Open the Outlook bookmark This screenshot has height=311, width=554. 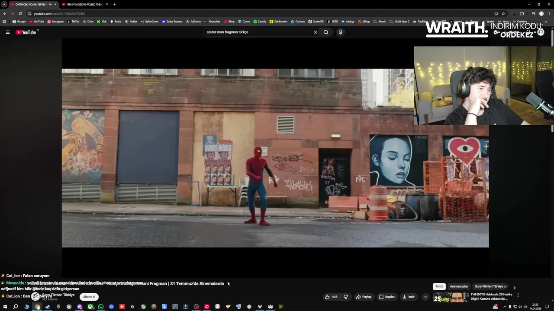click(298, 22)
